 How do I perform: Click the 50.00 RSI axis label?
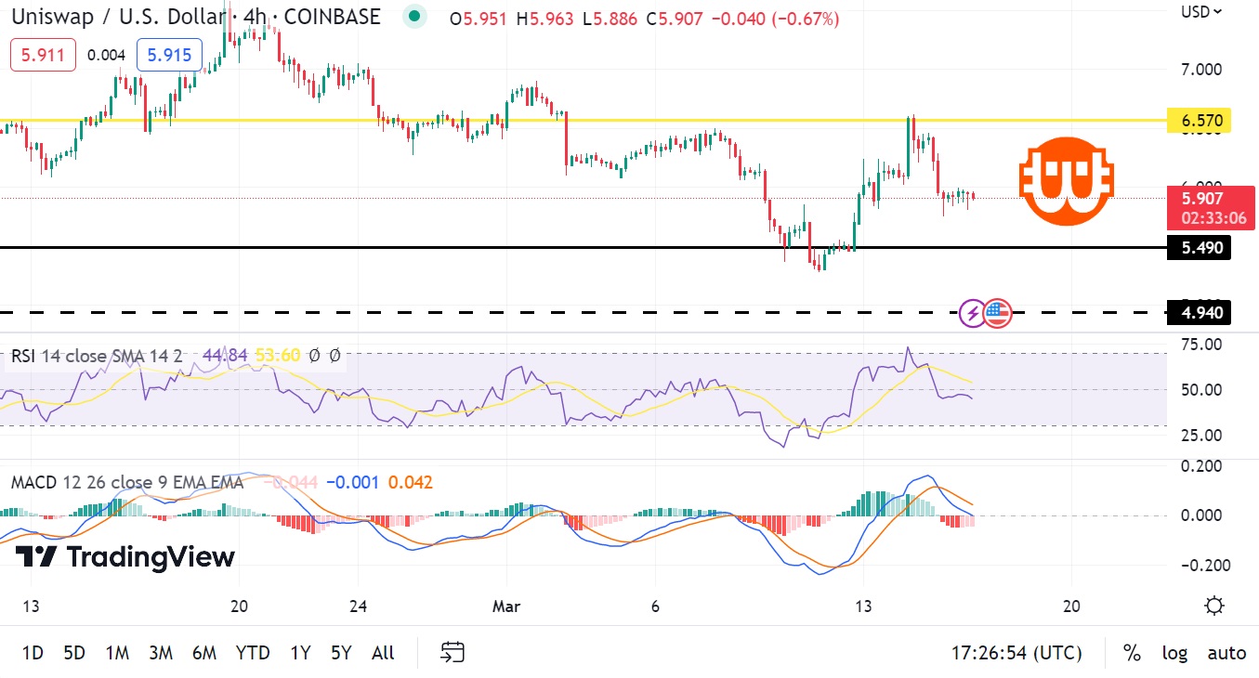click(x=1203, y=389)
